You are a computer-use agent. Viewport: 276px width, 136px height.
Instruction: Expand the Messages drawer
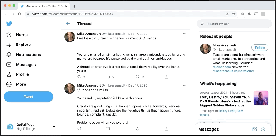[263, 129]
